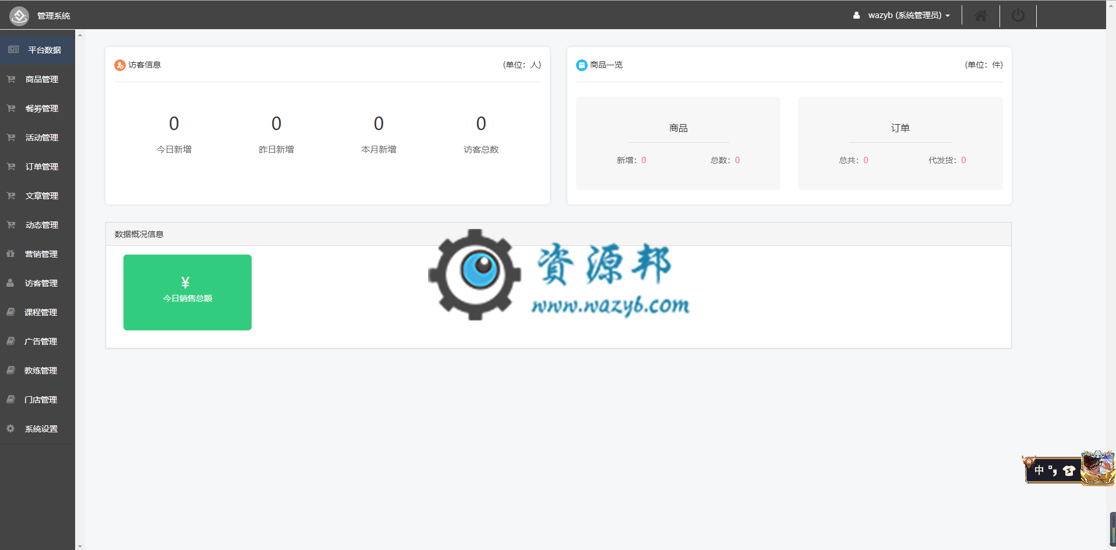Screen dimensions: 1116x550
Task: Click the punctuation icon on IME bar
Action: pos(1053,471)
